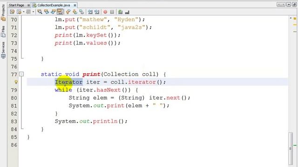
Task: Click line number 74 in gutter
Action: (x=14, y=51)
